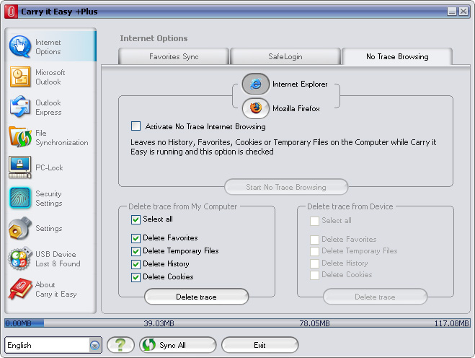Minimize the Carry it Easy window
The height and width of the screenshot is (358, 475).
tap(452, 12)
